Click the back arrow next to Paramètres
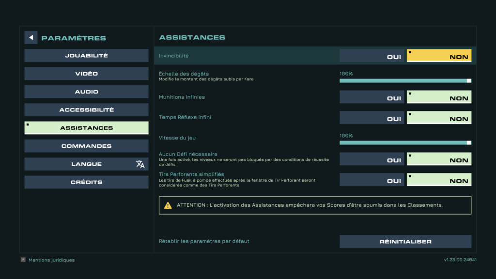This screenshot has width=496, height=279. point(31,38)
